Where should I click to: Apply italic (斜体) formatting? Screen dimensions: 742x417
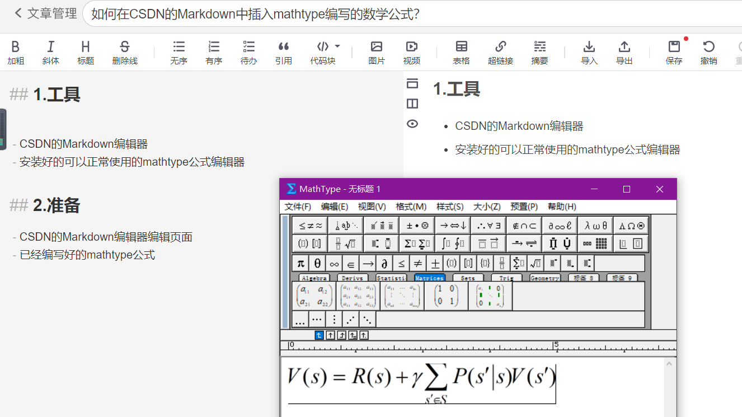click(x=50, y=53)
